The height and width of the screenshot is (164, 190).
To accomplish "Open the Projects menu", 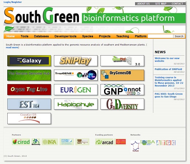I will (105, 36).
